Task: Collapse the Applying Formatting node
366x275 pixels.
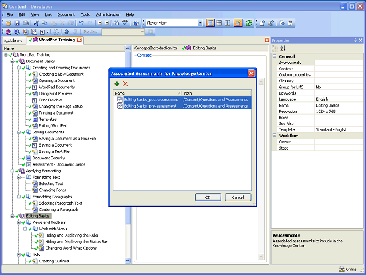Action: (x=12, y=171)
